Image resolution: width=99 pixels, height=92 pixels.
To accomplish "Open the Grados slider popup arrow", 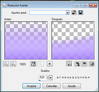I will tap(51, 78).
